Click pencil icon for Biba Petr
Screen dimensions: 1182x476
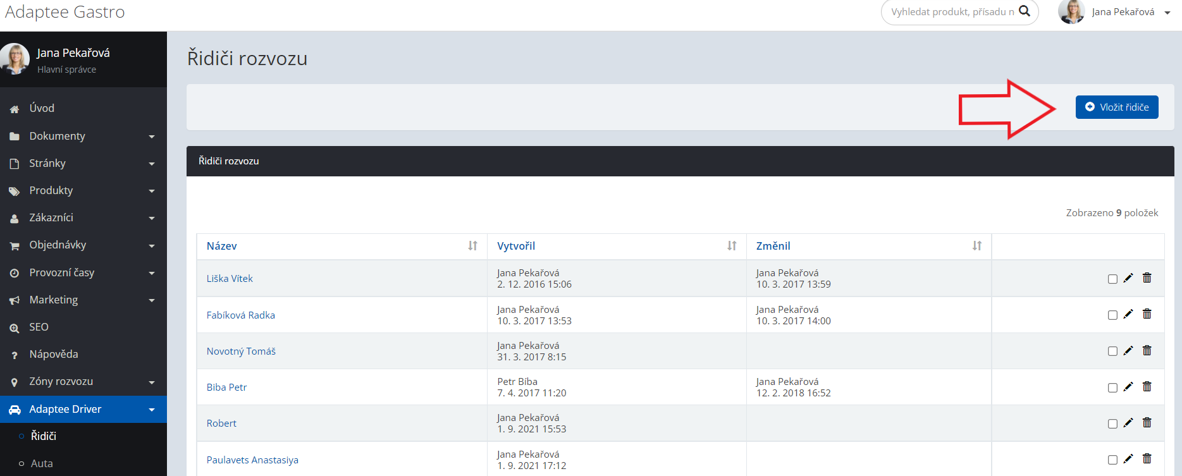1128,387
